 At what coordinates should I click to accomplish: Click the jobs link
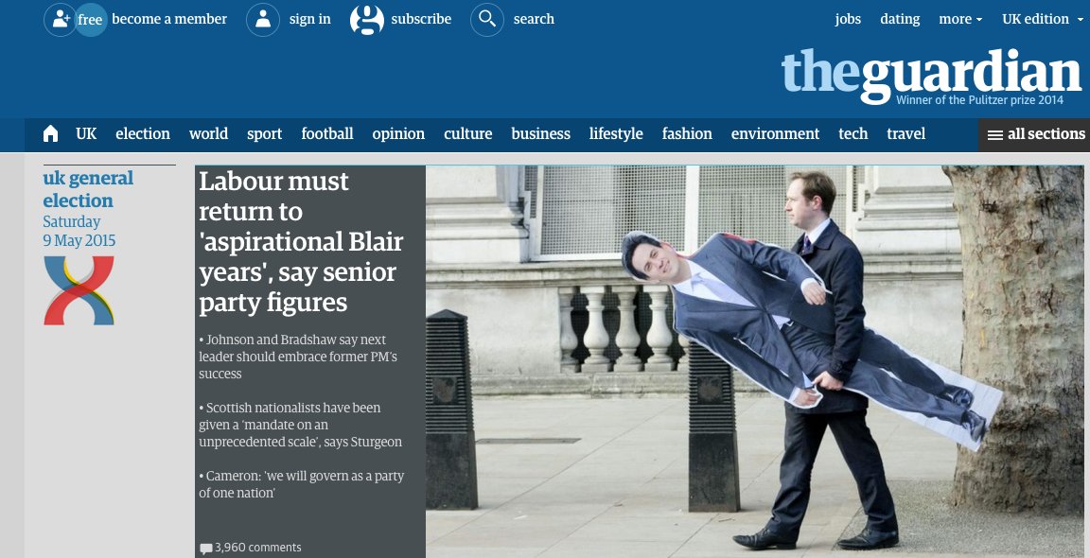point(848,20)
